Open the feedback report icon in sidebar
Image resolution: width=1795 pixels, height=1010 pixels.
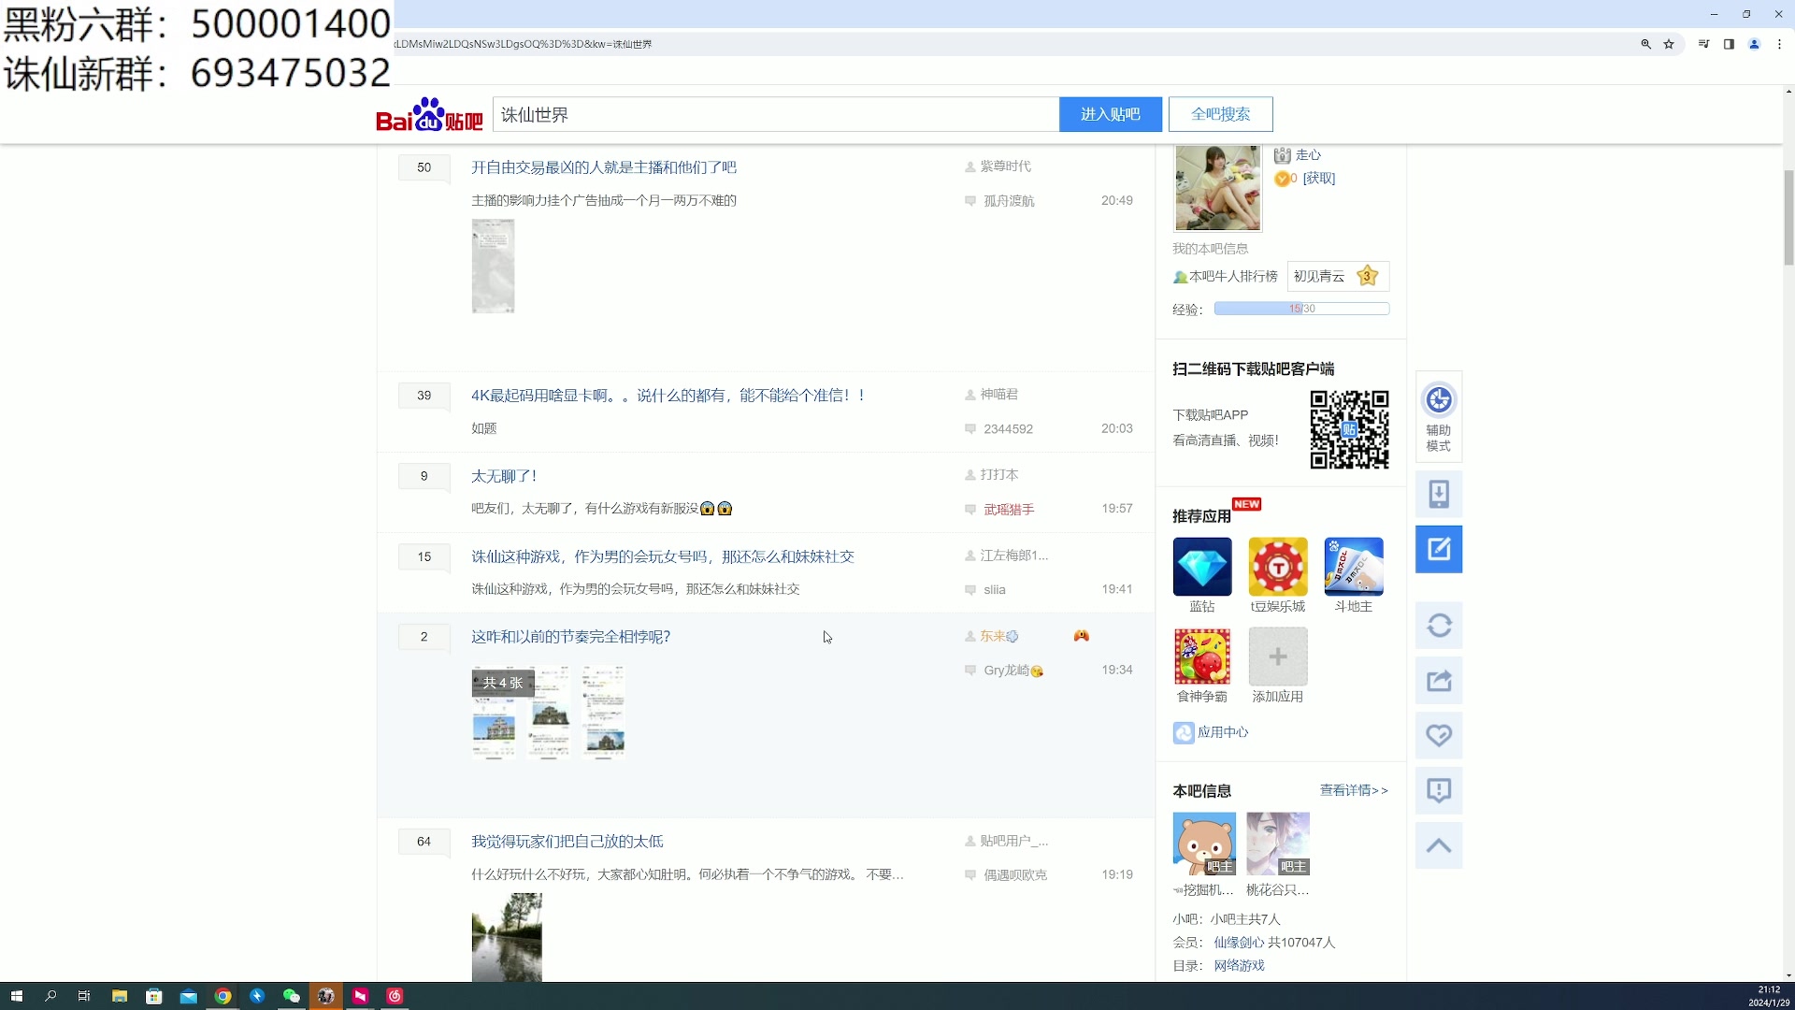(x=1438, y=790)
